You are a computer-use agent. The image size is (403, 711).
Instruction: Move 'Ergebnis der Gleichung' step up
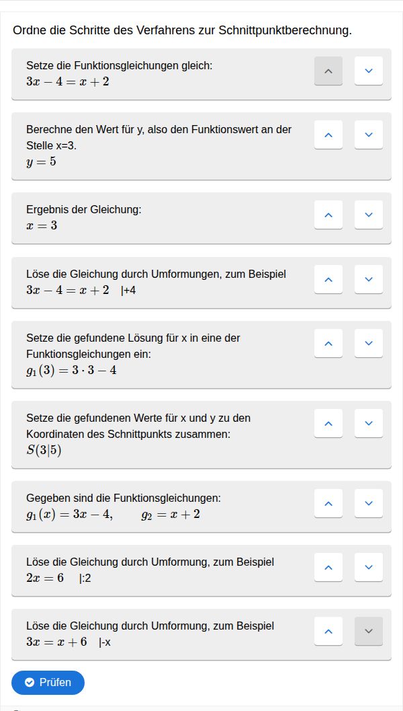coord(328,215)
